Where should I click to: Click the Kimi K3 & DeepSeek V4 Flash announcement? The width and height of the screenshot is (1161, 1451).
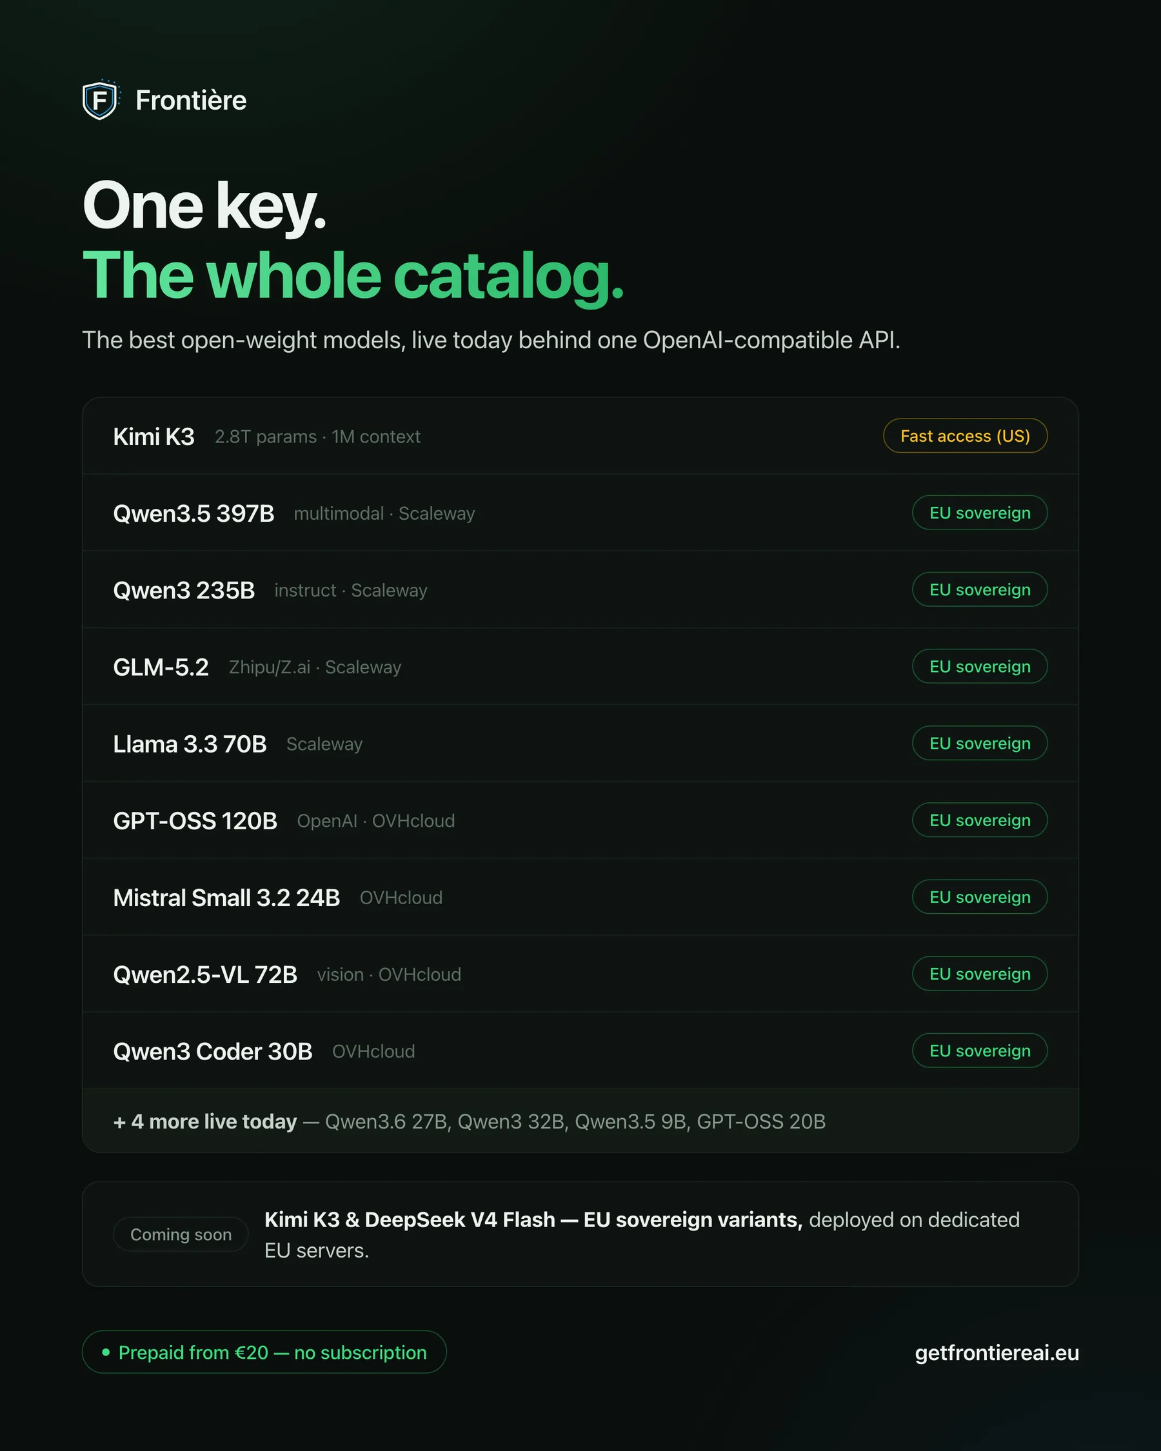click(x=642, y=1234)
